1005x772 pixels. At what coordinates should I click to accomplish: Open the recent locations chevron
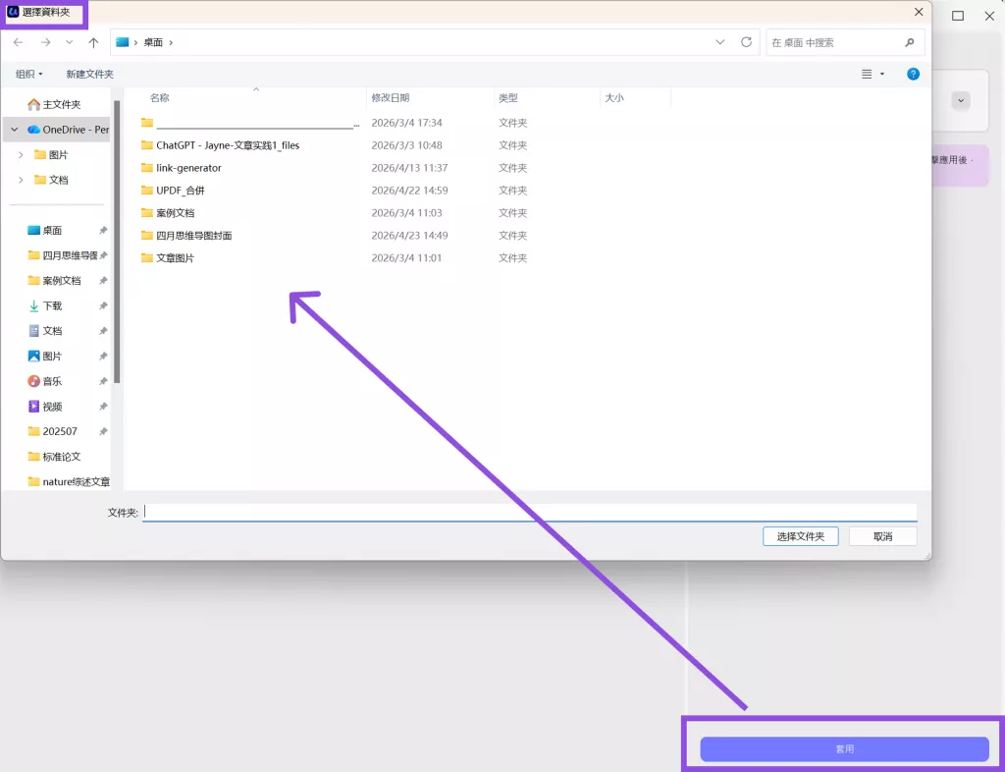point(70,42)
